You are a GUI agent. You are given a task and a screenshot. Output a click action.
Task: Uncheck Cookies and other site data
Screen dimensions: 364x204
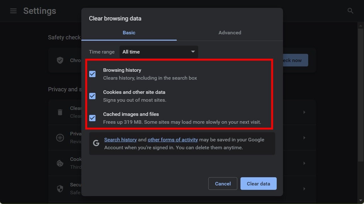92,96
